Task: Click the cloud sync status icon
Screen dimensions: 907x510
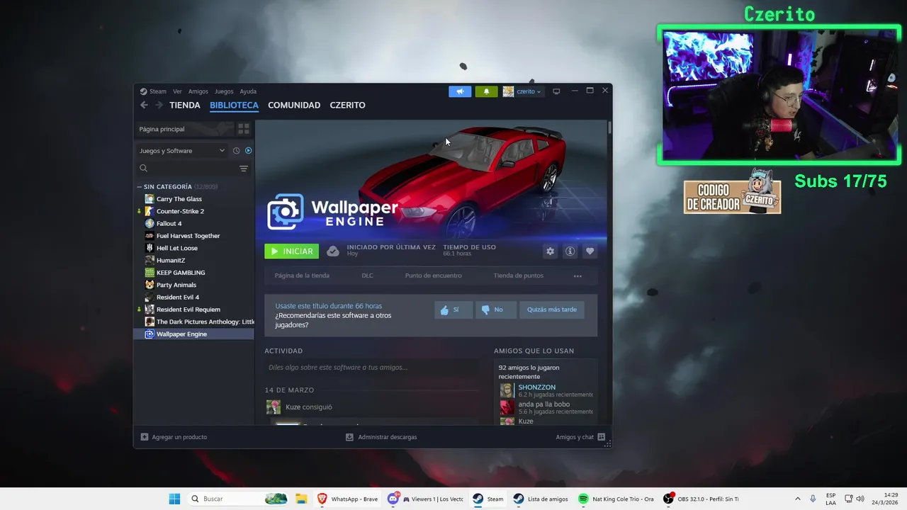Action: (x=332, y=251)
